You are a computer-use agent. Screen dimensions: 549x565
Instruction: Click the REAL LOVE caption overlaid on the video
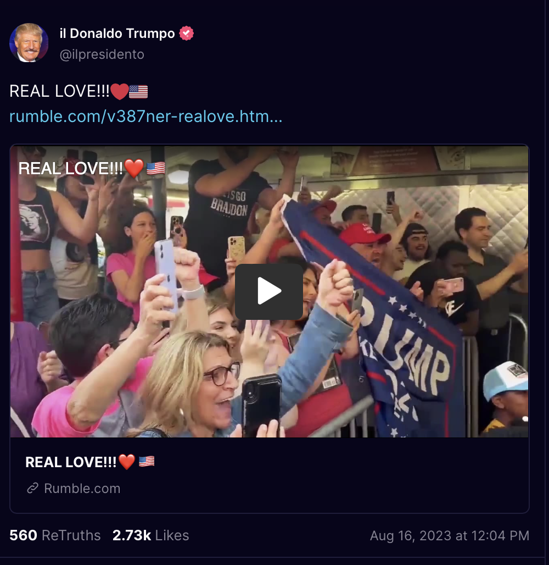pyautogui.click(x=71, y=168)
